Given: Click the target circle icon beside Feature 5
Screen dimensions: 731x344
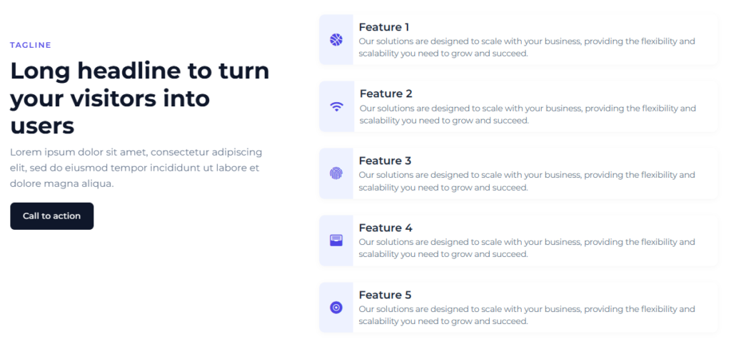Looking at the screenshot, I should [336, 308].
